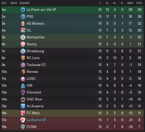Open the Toulouse FC team page

[x=36, y=65]
